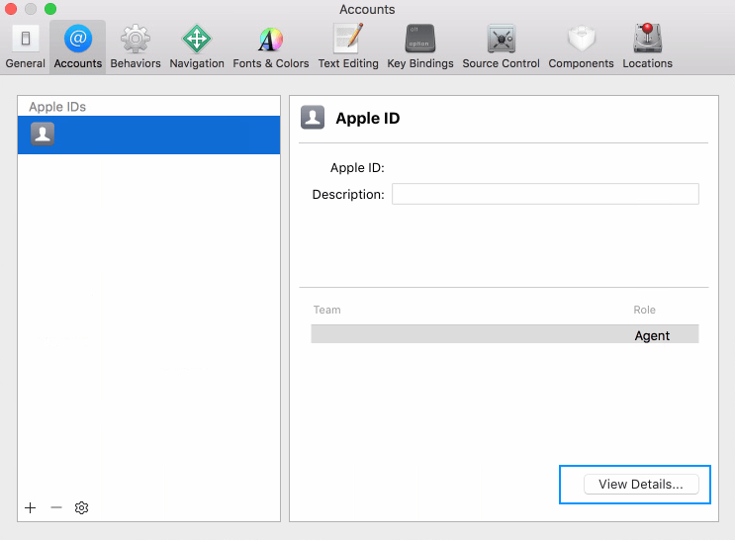Open the Text Editing pane

(347, 46)
